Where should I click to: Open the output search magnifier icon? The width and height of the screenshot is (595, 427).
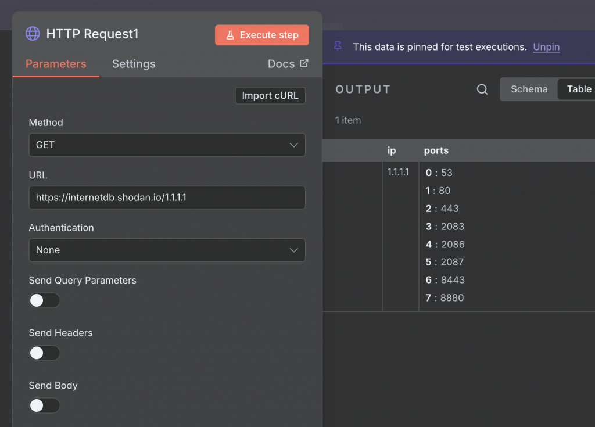pos(482,89)
